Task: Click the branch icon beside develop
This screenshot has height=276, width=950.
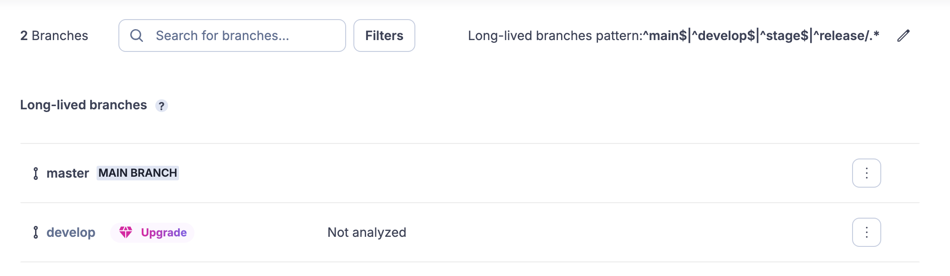Action: click(x=36, y=233)
